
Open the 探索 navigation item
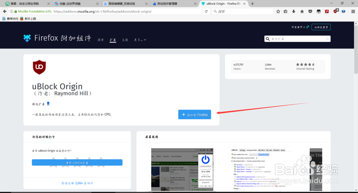coord(101,40)
